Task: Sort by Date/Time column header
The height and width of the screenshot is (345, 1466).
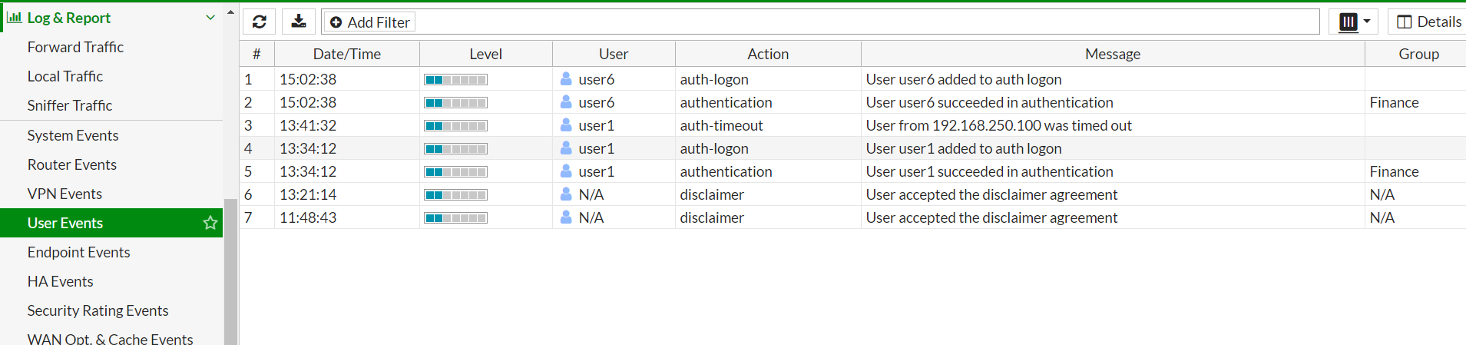Action: [x=347, y=54]
